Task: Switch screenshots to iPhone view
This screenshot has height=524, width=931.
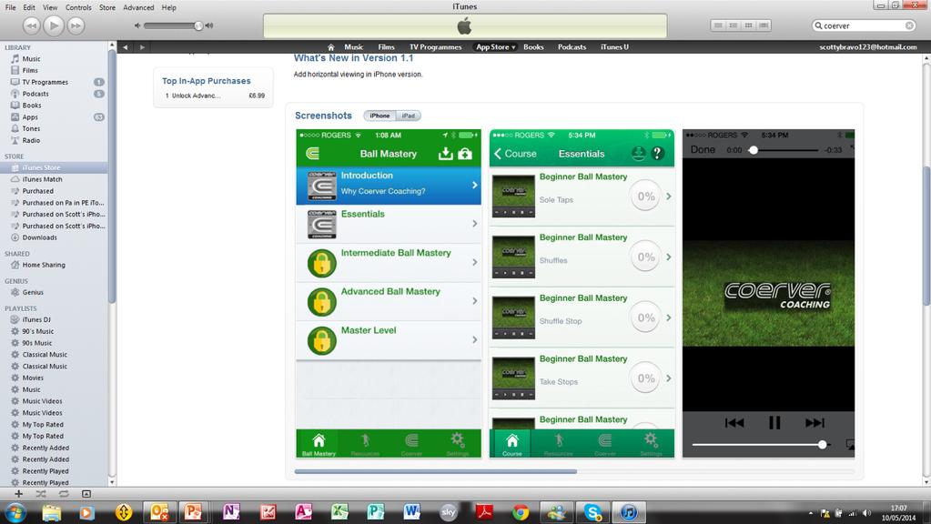Action: [380, 116]
